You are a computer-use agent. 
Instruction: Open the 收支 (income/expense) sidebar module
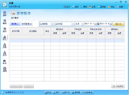[x=5, y=62]
